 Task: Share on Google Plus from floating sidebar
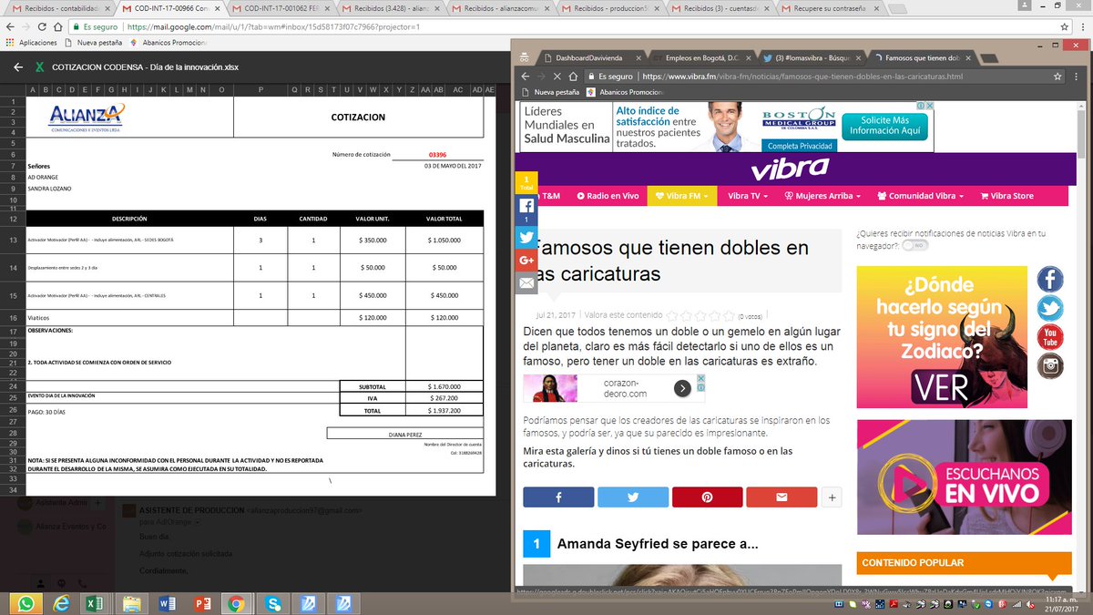(x=526, y=261)
